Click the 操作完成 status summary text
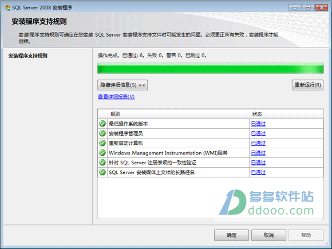The image size is (332, 249). (x=152, y=56)
